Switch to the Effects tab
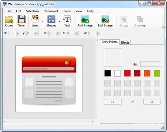Viewport: 167px width, 132px height. click(x=125, y=42)
